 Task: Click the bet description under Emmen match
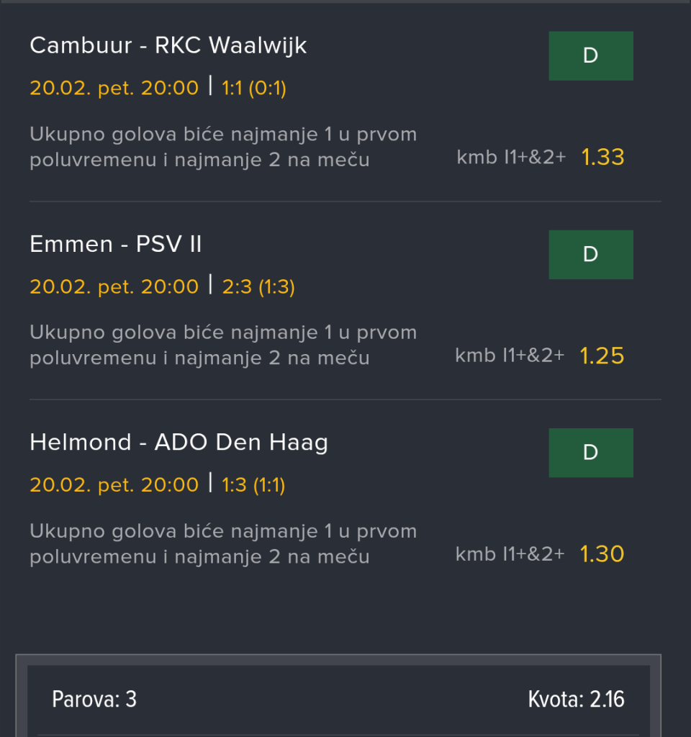pos(223,345)
